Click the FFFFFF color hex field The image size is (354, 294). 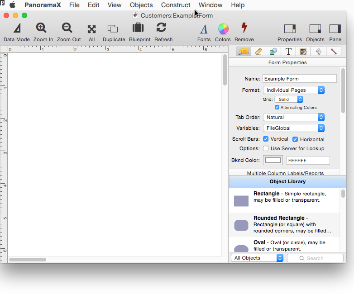(x=308, y=161)
